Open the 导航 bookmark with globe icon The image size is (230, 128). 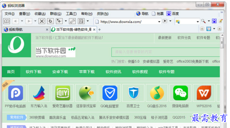coord(142,14)
